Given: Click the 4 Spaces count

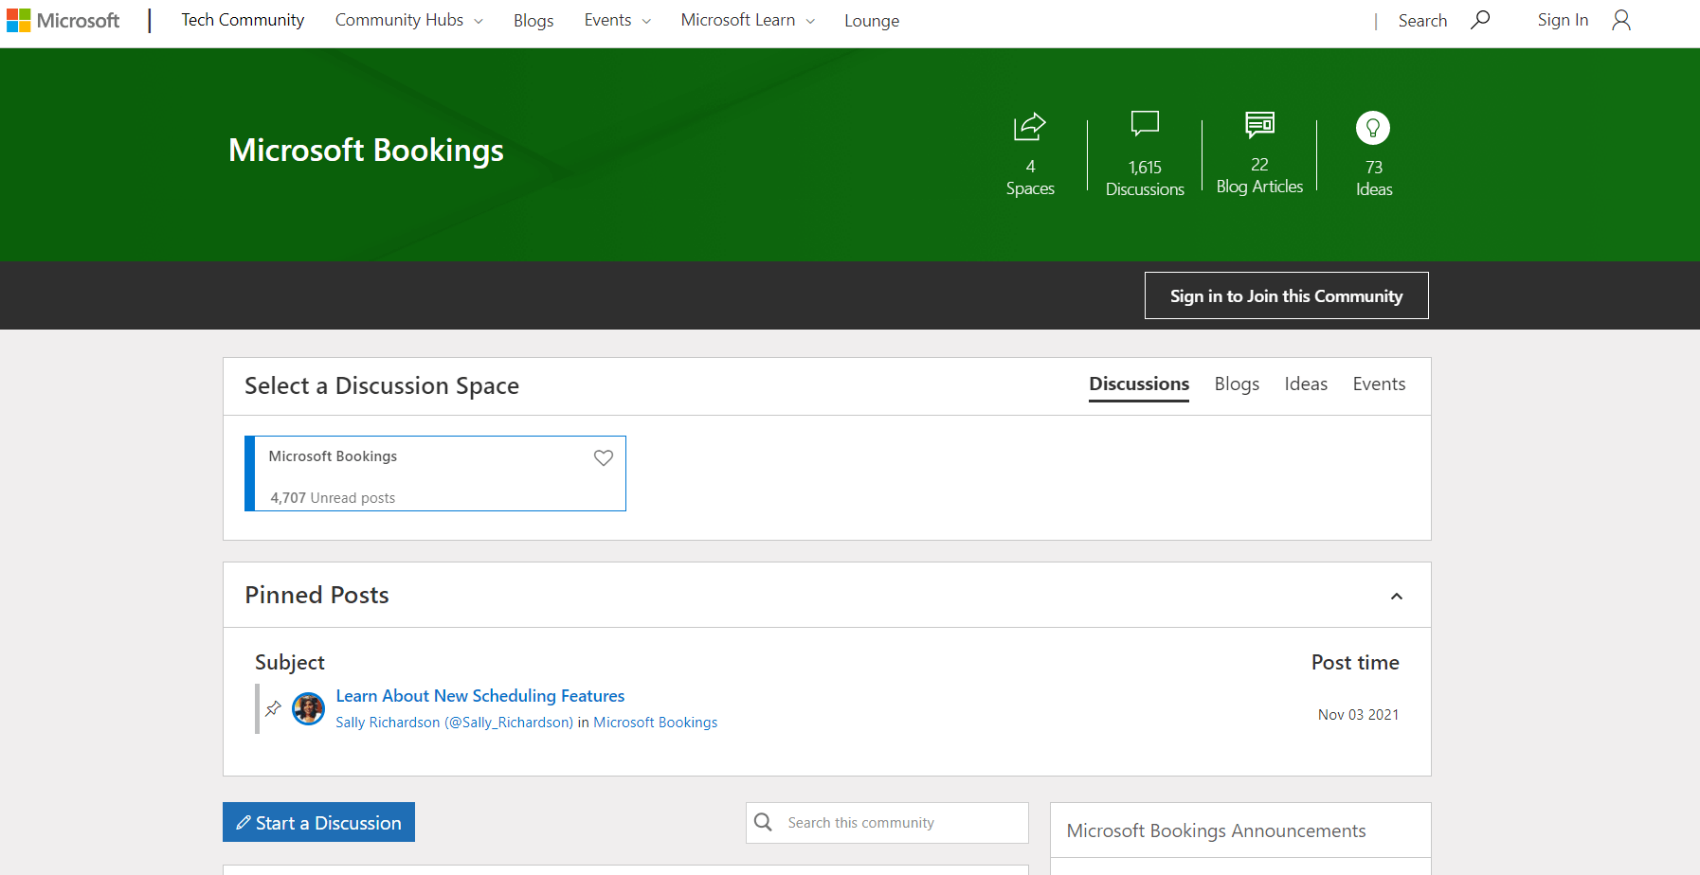Looking at the screenshot, I should [x=1030, y=177].
